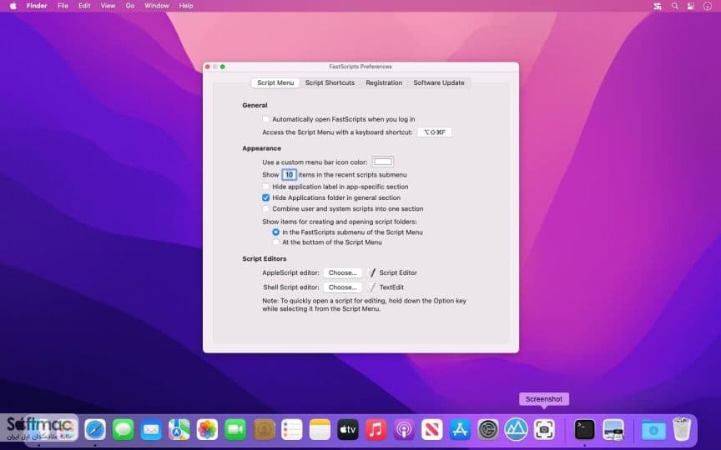This screenshot has width=721, height=450.
Task: Open Apple TV from the Dock
Action: click(348, 430)
